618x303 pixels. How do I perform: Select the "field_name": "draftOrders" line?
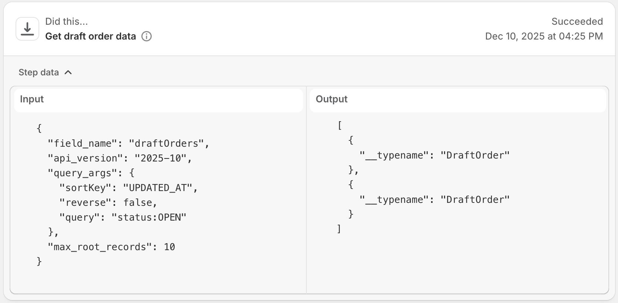pyautogui.click(x=128, y=143)
